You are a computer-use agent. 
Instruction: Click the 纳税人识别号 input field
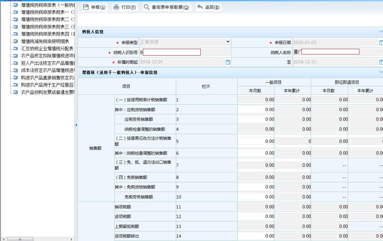(x=172, y=52)
